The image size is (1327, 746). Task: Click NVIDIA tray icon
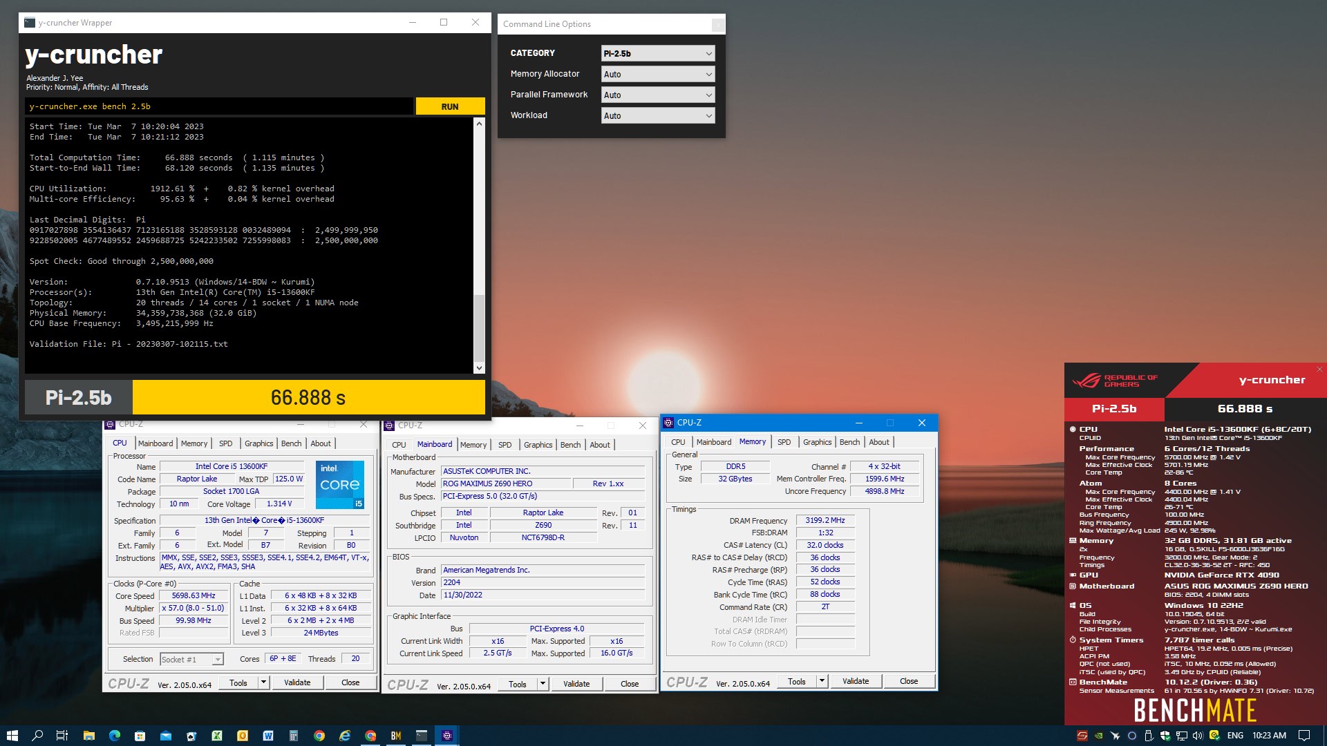click(x=1099, y=736)
